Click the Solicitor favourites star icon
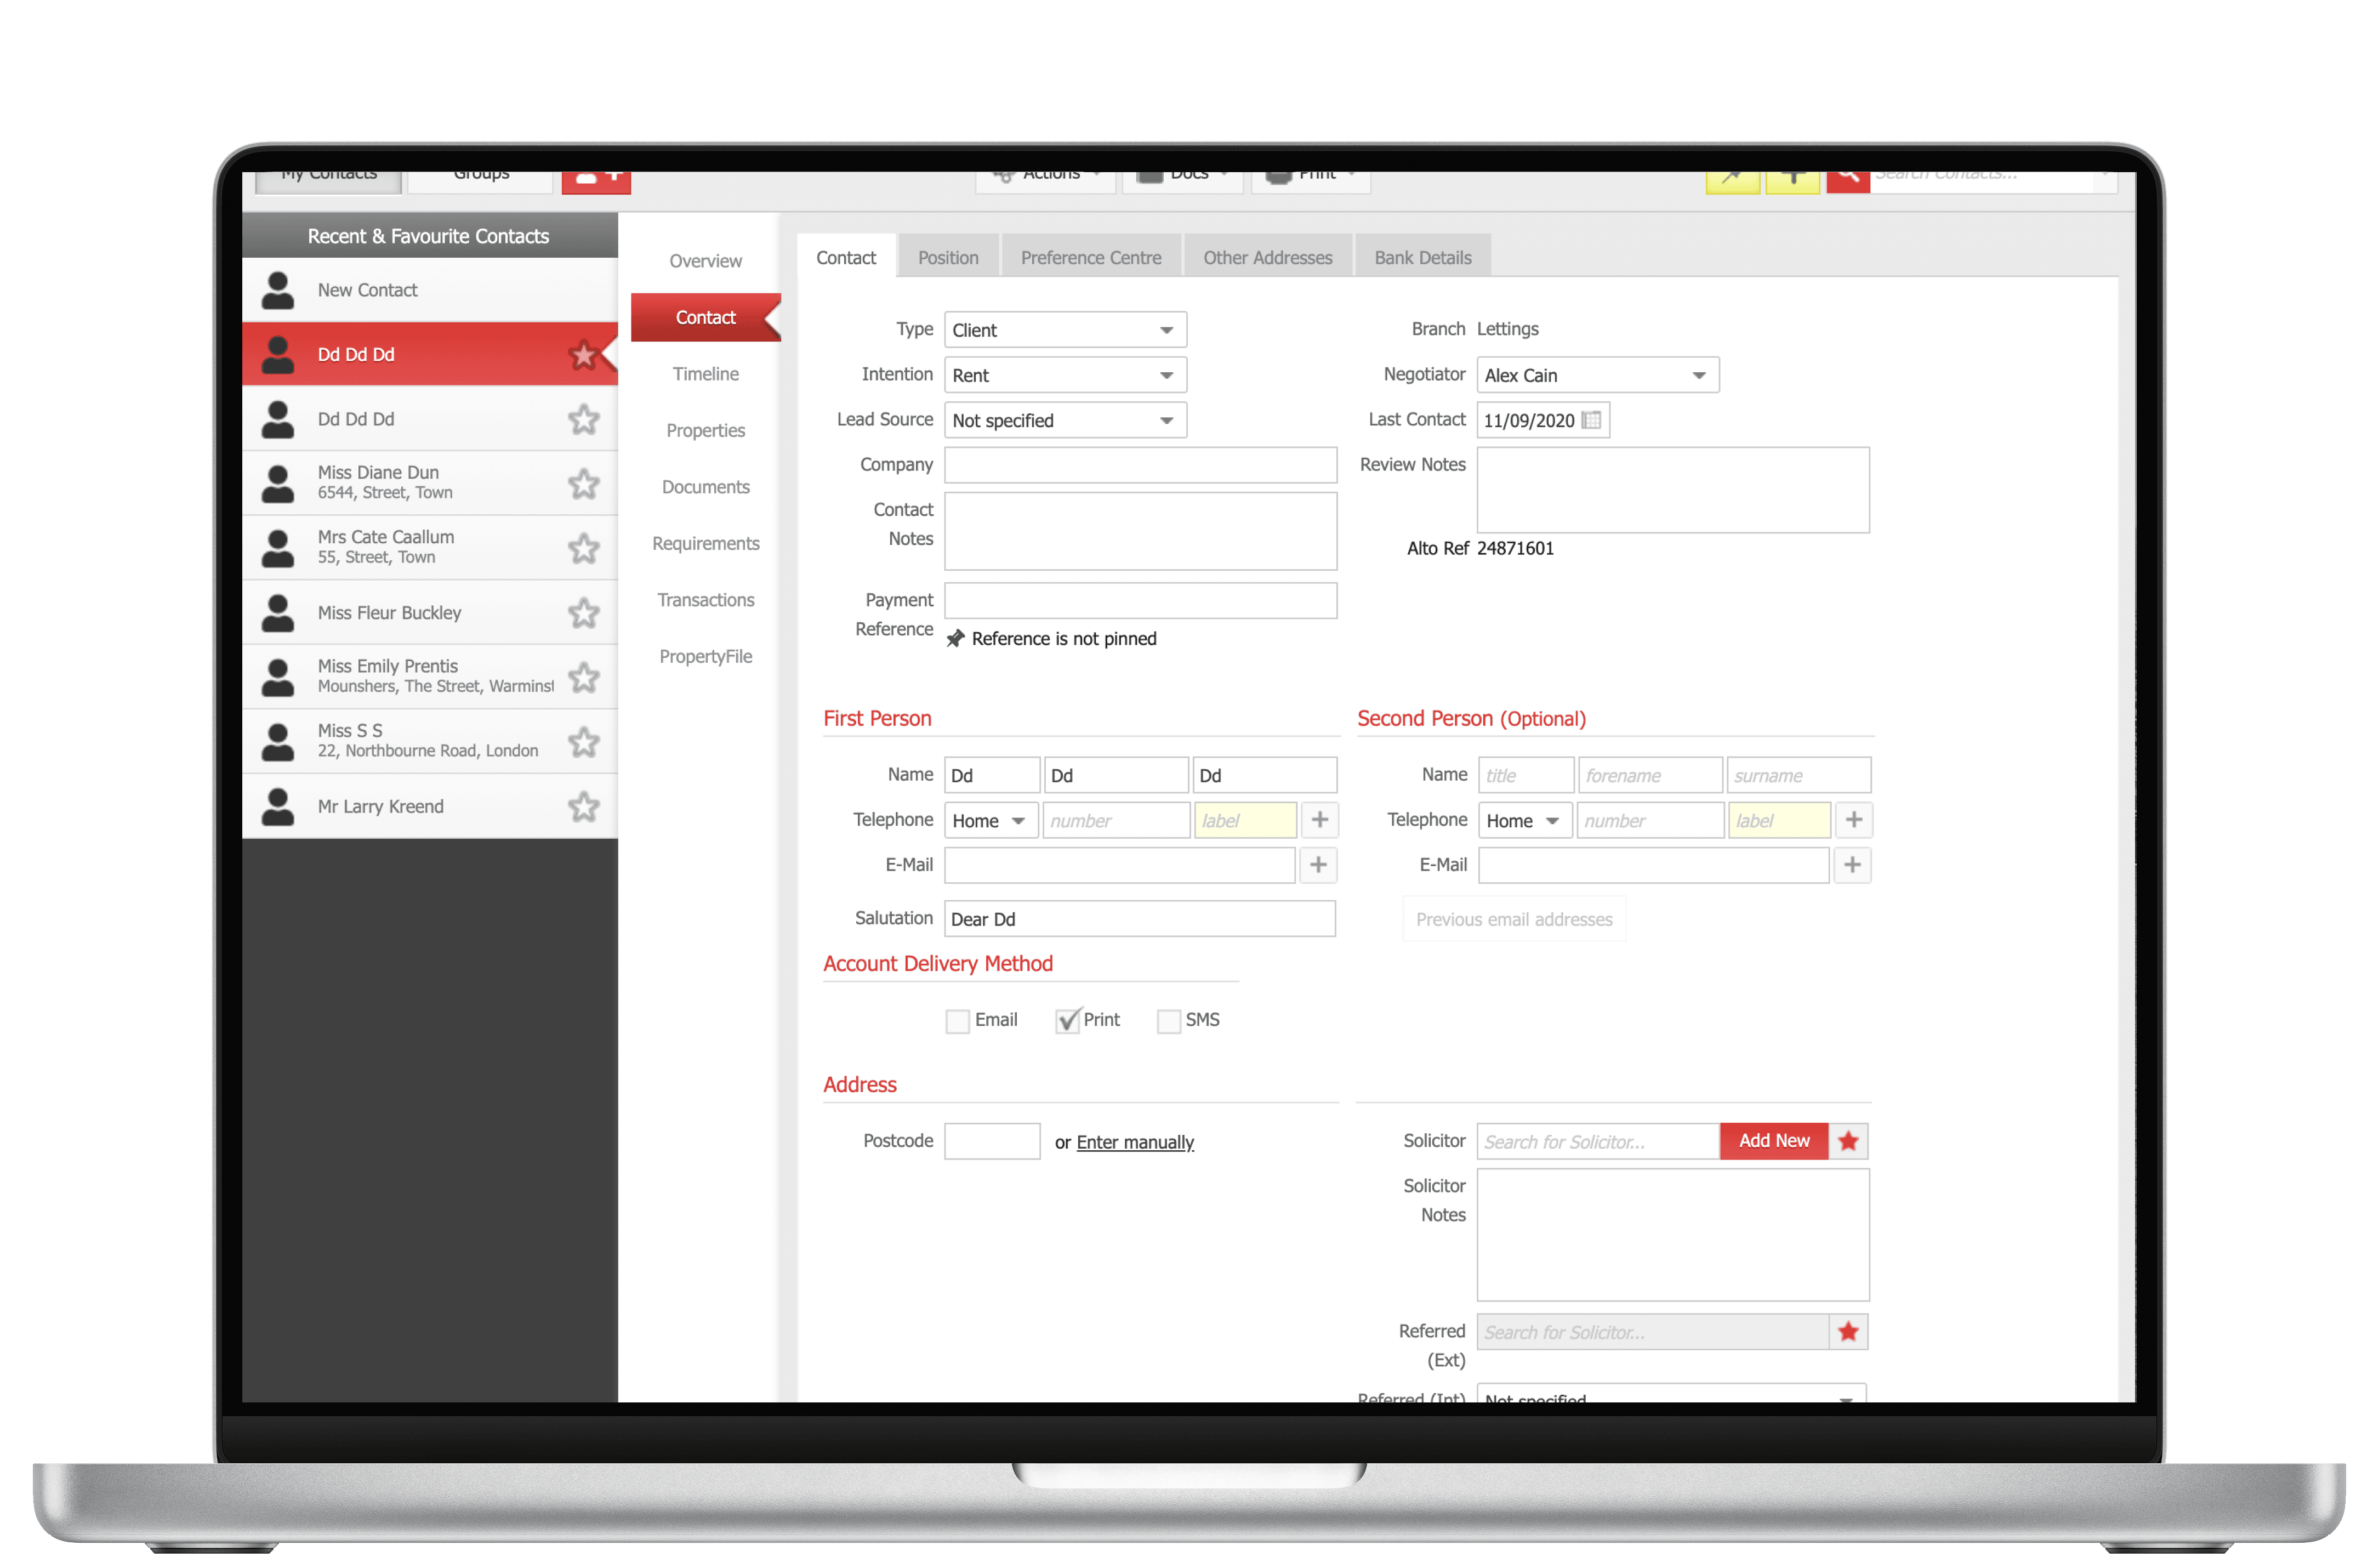2379x1568 pixels. click(x=1848, y=1141)
